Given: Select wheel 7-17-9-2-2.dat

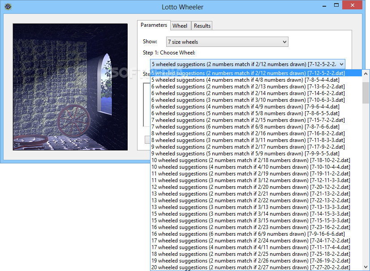Looking at the screenshot, I should pos(256,147).
